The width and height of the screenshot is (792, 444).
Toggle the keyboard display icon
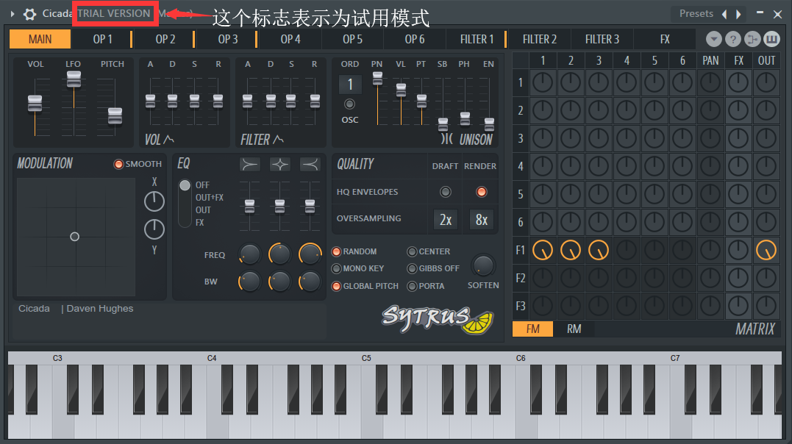coord(771,39)
